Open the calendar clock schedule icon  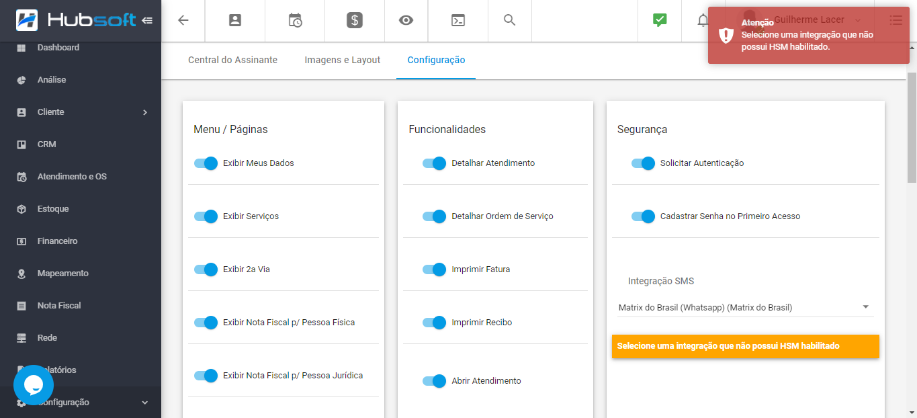[x=295, y=20]
